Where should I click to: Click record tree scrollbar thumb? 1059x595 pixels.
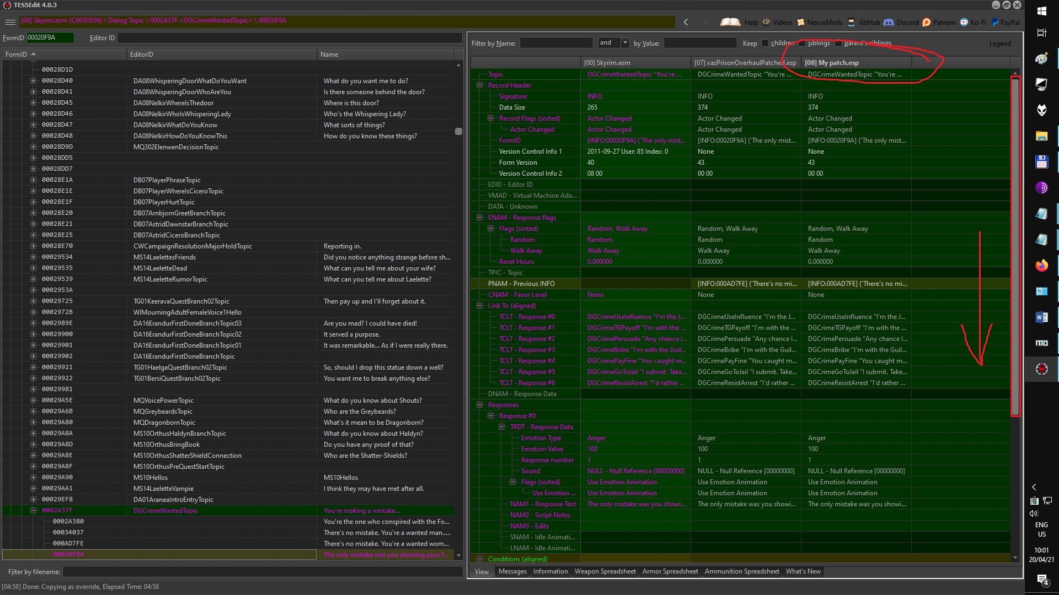pos(458,132)
